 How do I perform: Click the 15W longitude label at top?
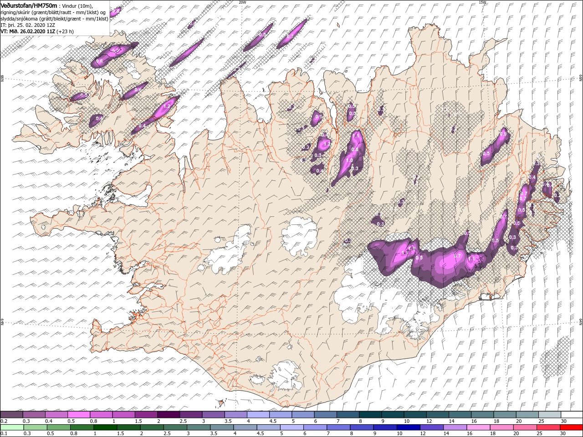[x=482, y=2]
